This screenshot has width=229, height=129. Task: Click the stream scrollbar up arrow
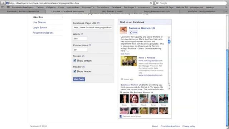click(x=169, y=86)
